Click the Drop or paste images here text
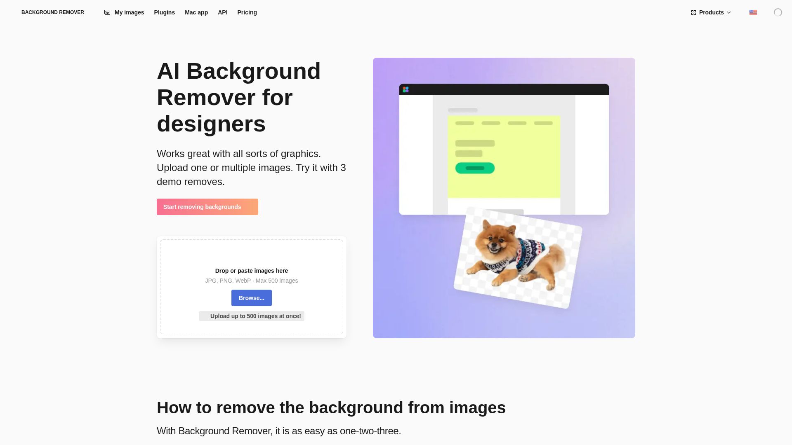 pos(251,271)
